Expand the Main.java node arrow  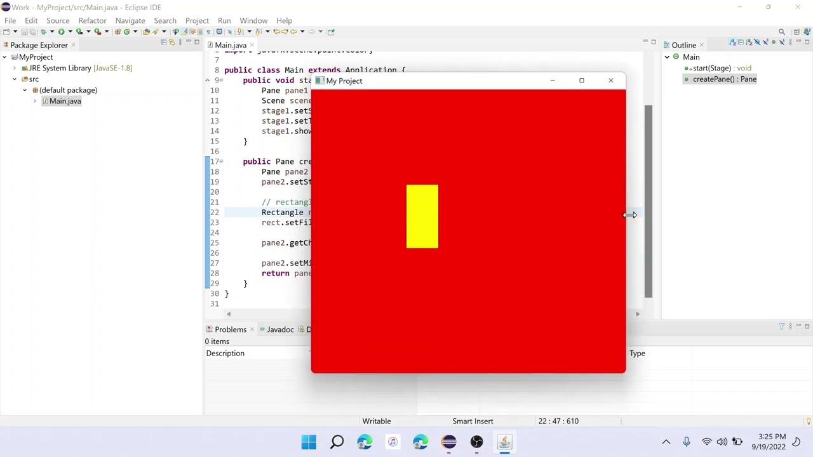tap(35, 101)
